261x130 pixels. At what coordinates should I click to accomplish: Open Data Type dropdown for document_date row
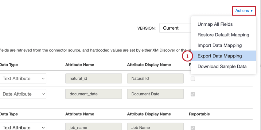pyautogui.click(x=23, y=94)
